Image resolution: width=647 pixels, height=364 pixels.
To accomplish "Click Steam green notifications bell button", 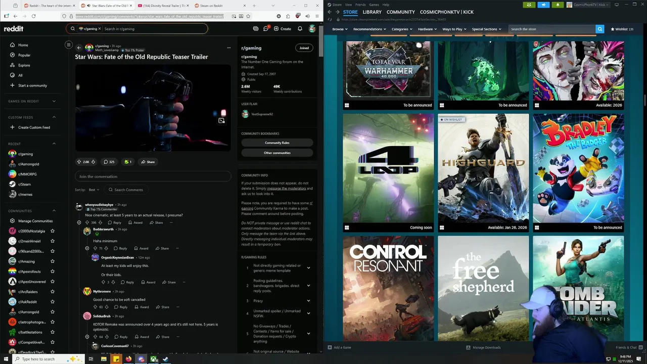I will click(x=558, y=5).
